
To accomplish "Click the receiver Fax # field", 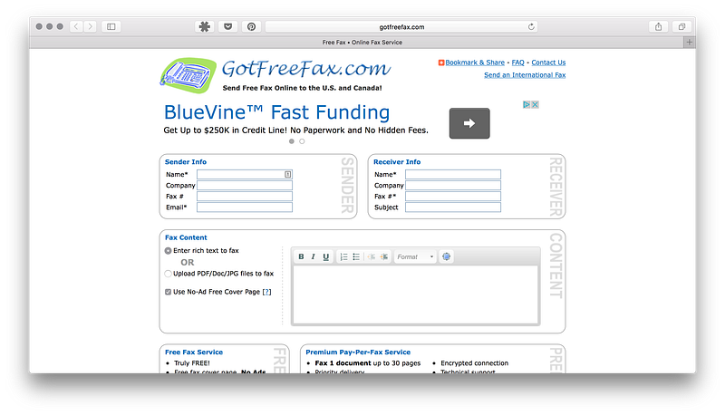I will click(453, 197).
